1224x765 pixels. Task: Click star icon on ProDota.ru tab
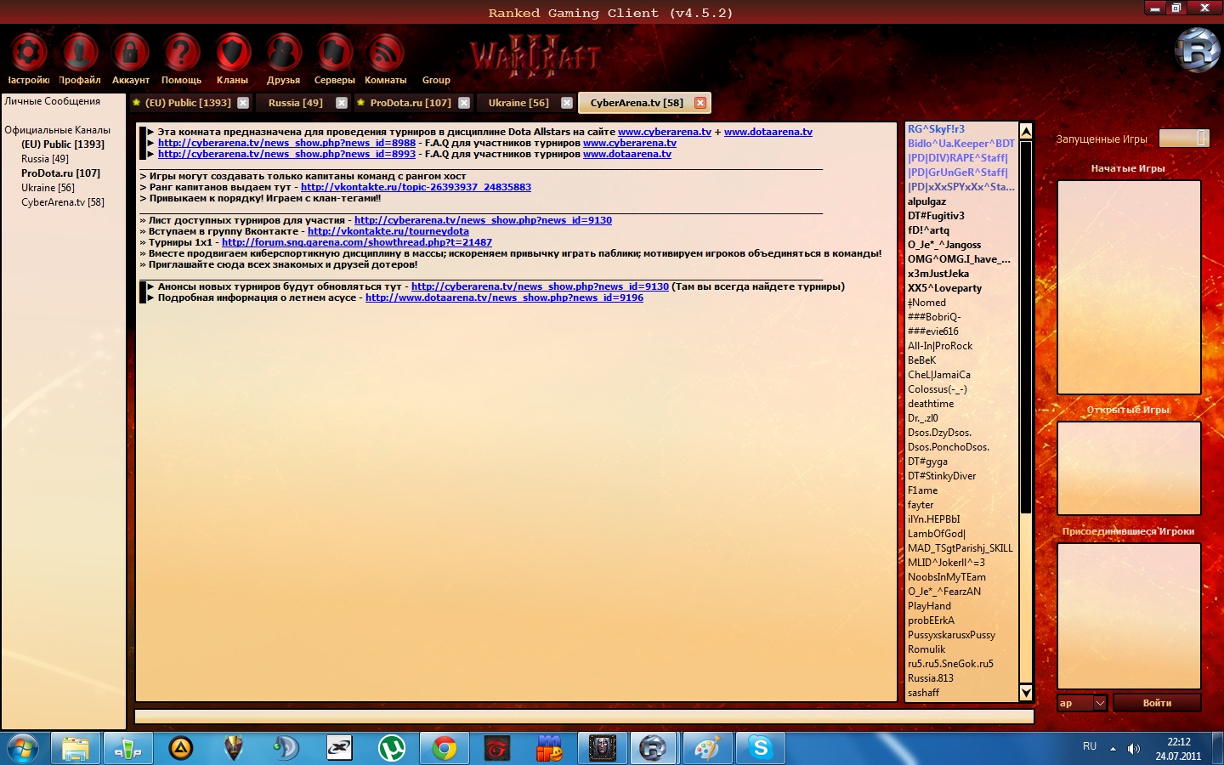pyautogui.click(x=361, y=103)
